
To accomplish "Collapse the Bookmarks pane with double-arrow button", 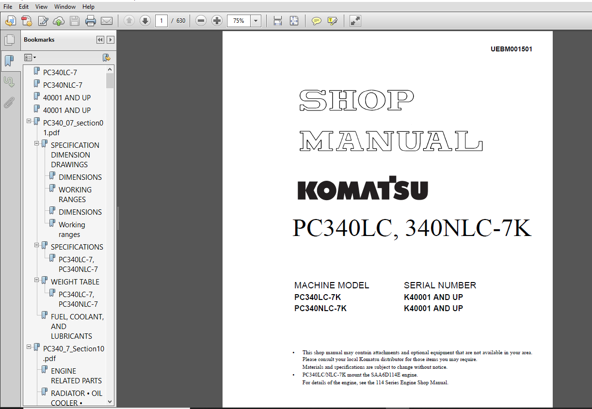I will click(x=100, y=40).
